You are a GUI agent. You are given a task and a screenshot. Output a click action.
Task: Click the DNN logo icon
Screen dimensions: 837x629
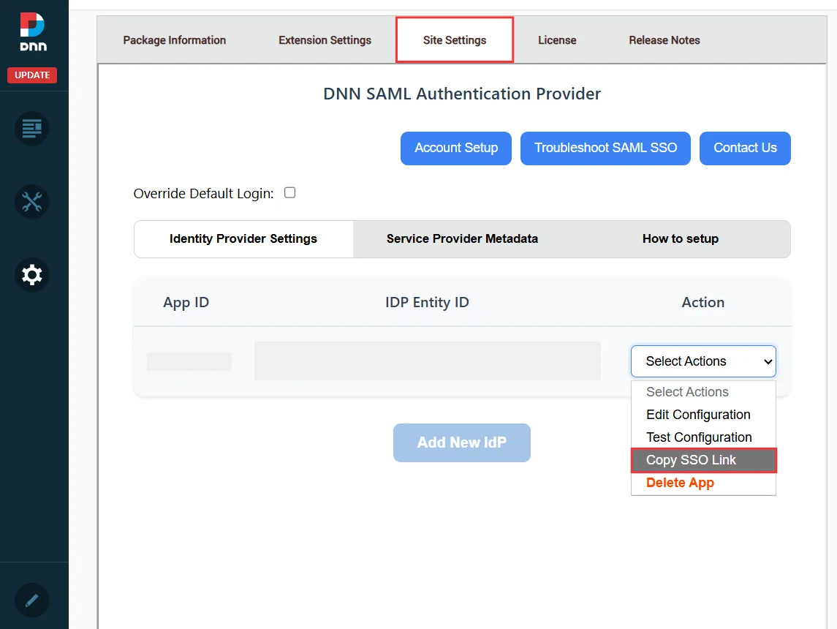[33, 31]
